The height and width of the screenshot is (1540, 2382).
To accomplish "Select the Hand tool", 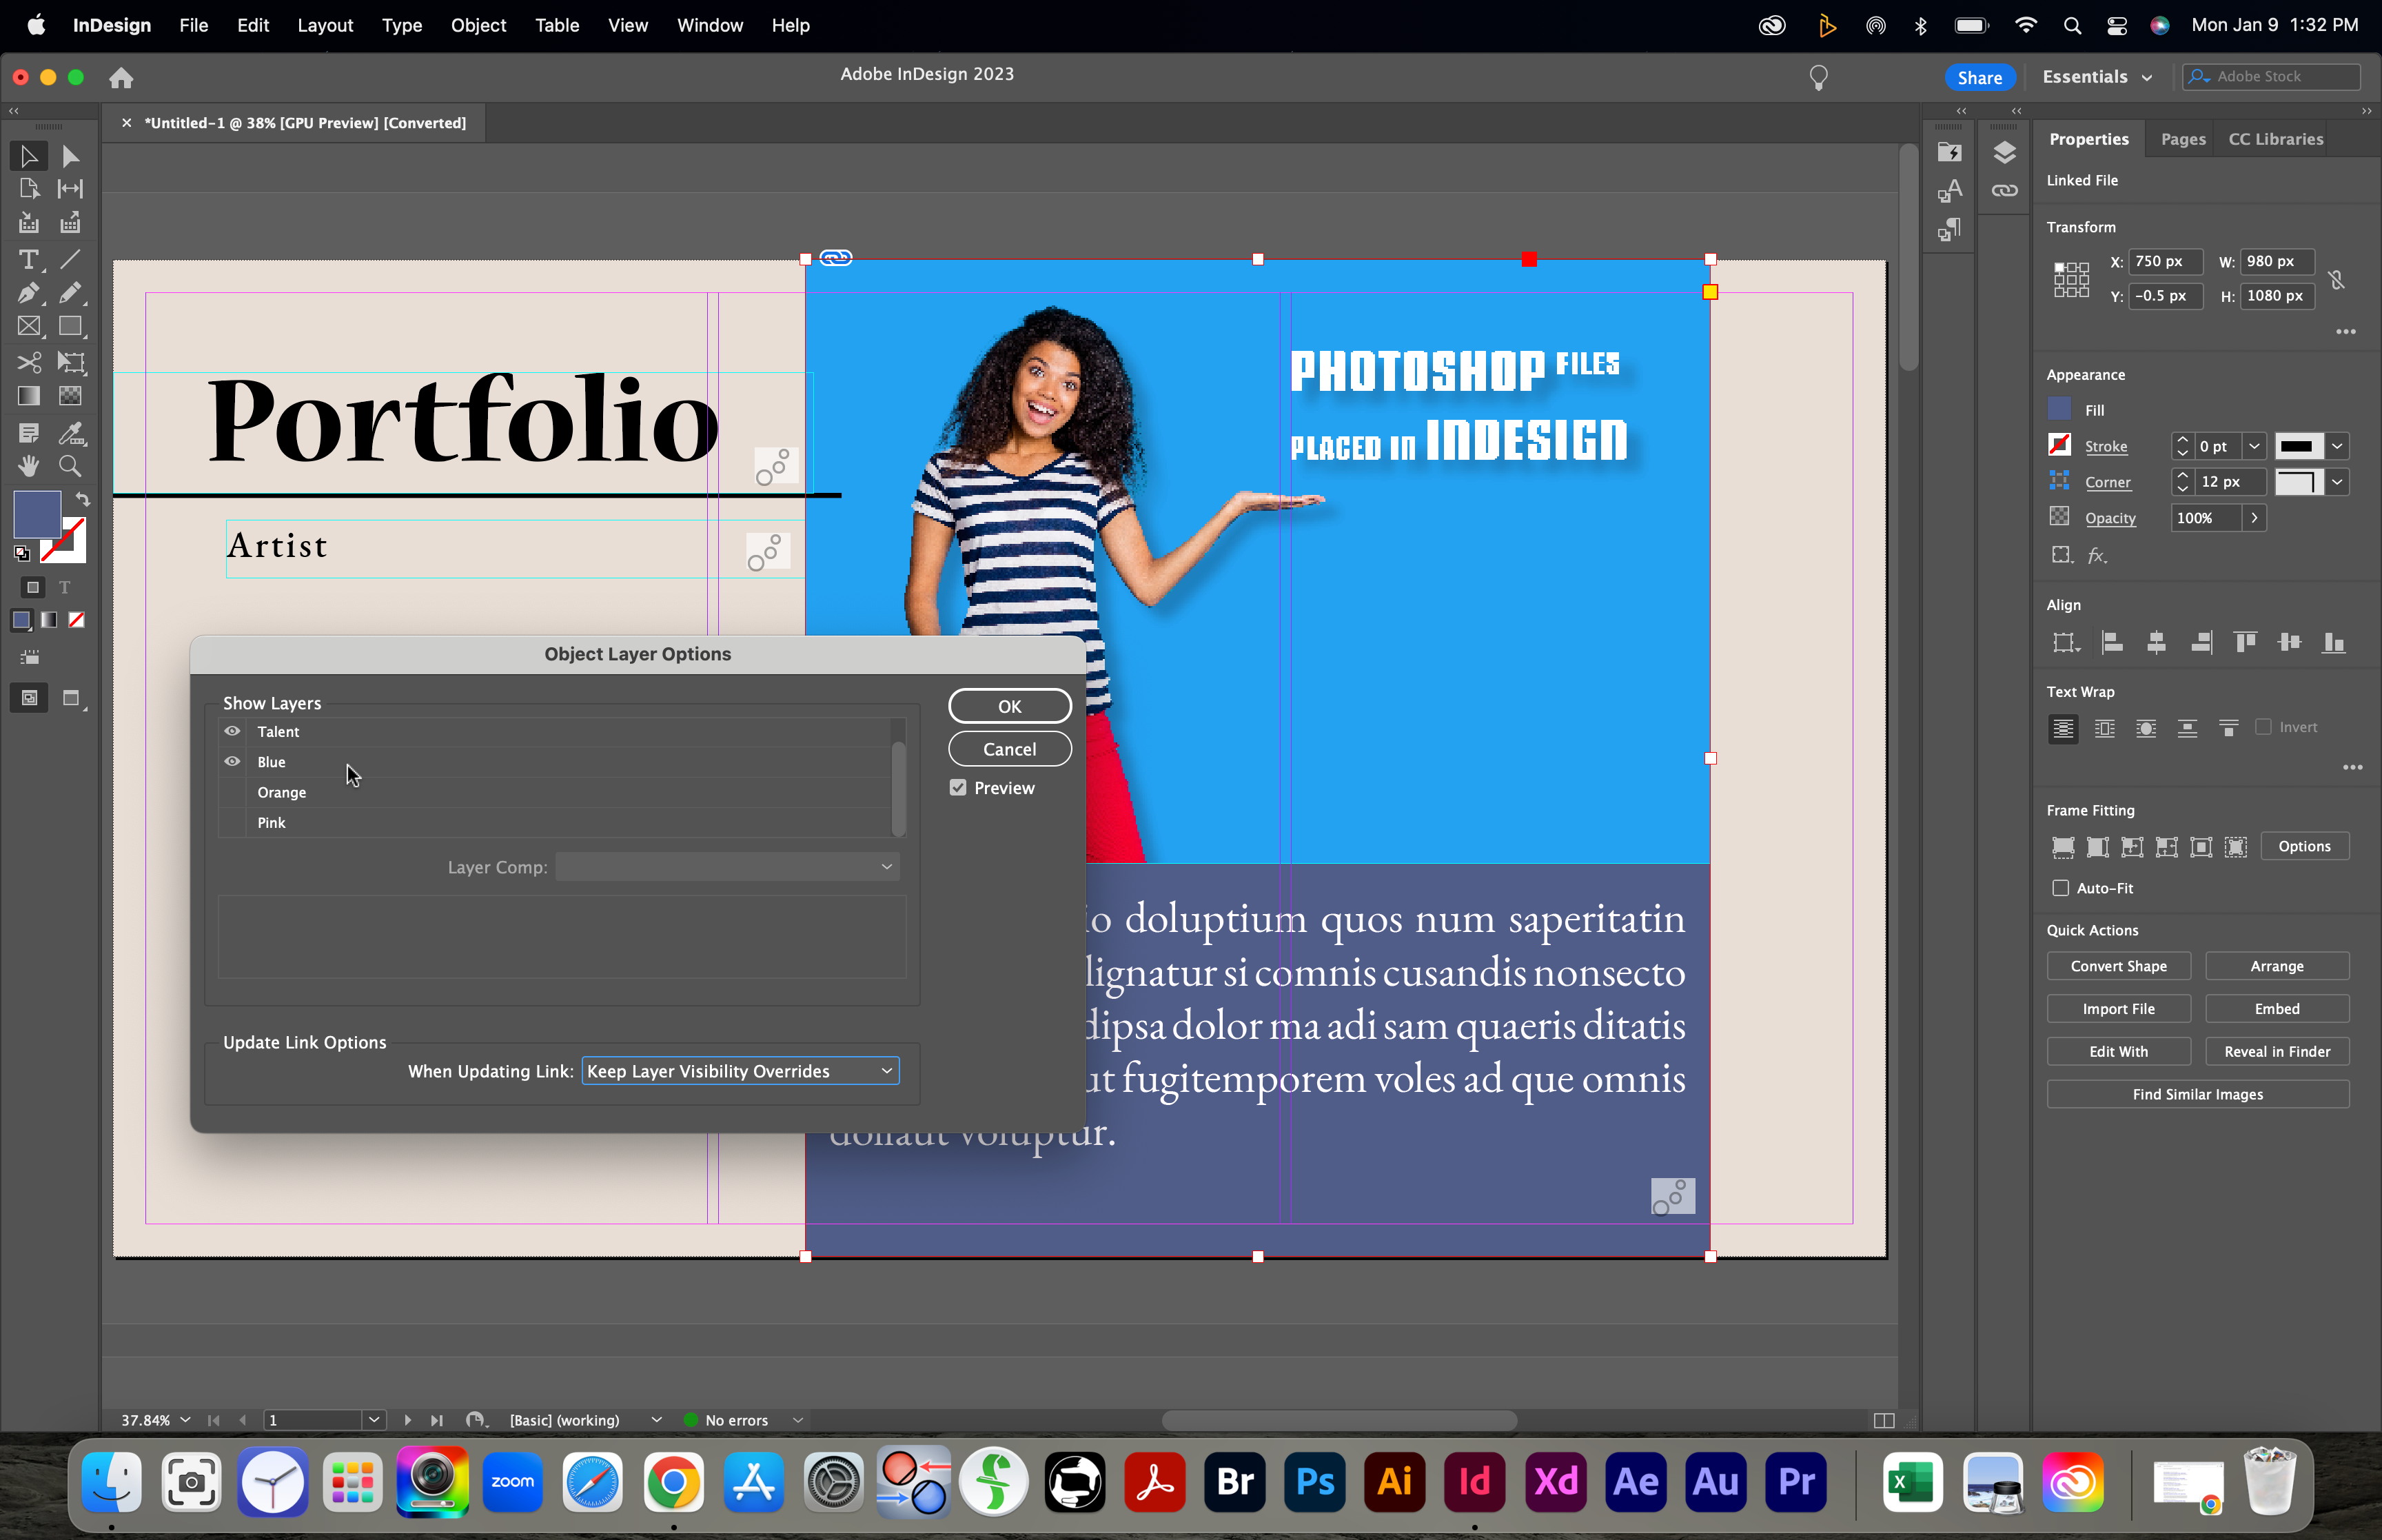I will tap(28, 466).
